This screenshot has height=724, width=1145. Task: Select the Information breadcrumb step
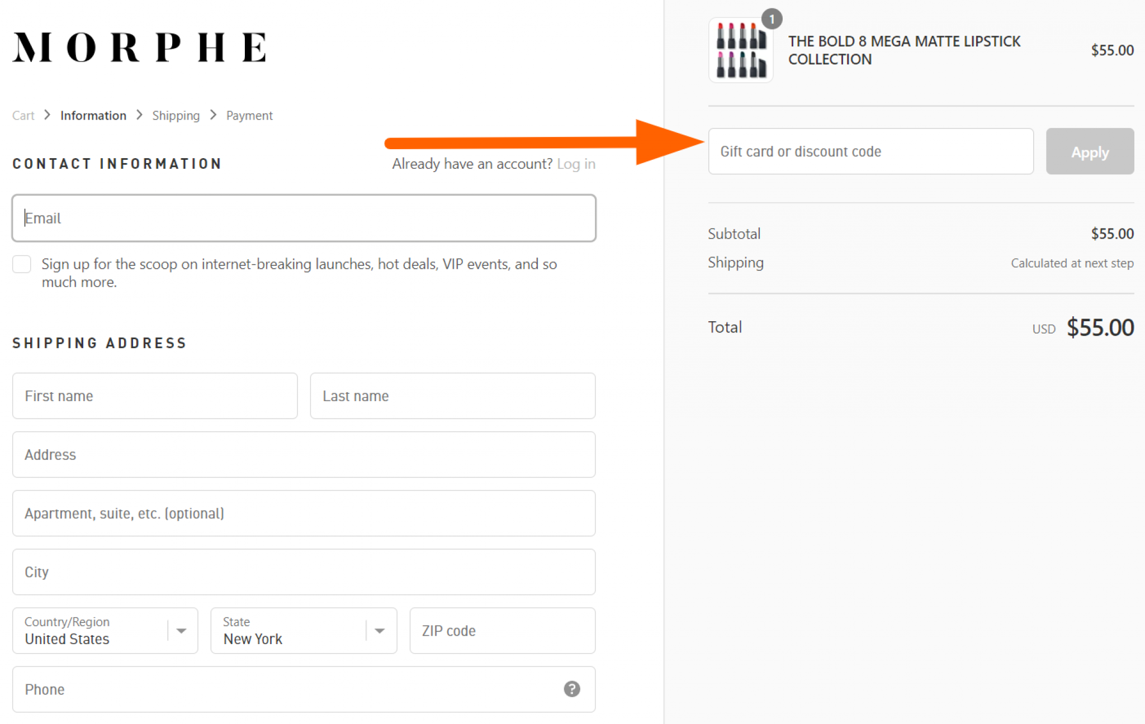[x=93, y=116]
